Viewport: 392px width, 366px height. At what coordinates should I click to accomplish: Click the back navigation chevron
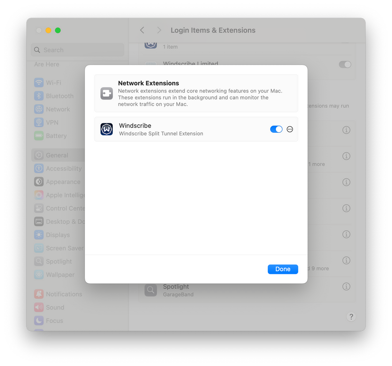[142, 30]
